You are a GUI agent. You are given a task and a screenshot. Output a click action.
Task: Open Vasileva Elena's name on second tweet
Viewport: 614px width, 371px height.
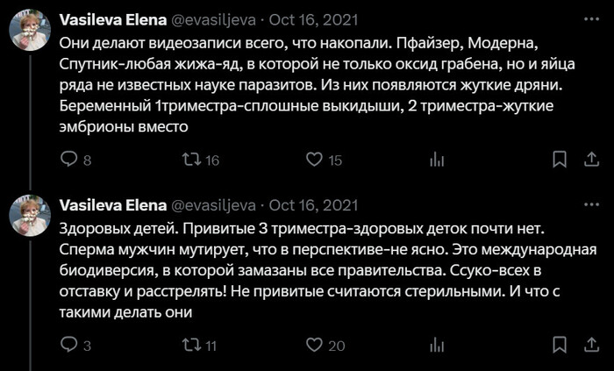point(112,205)
